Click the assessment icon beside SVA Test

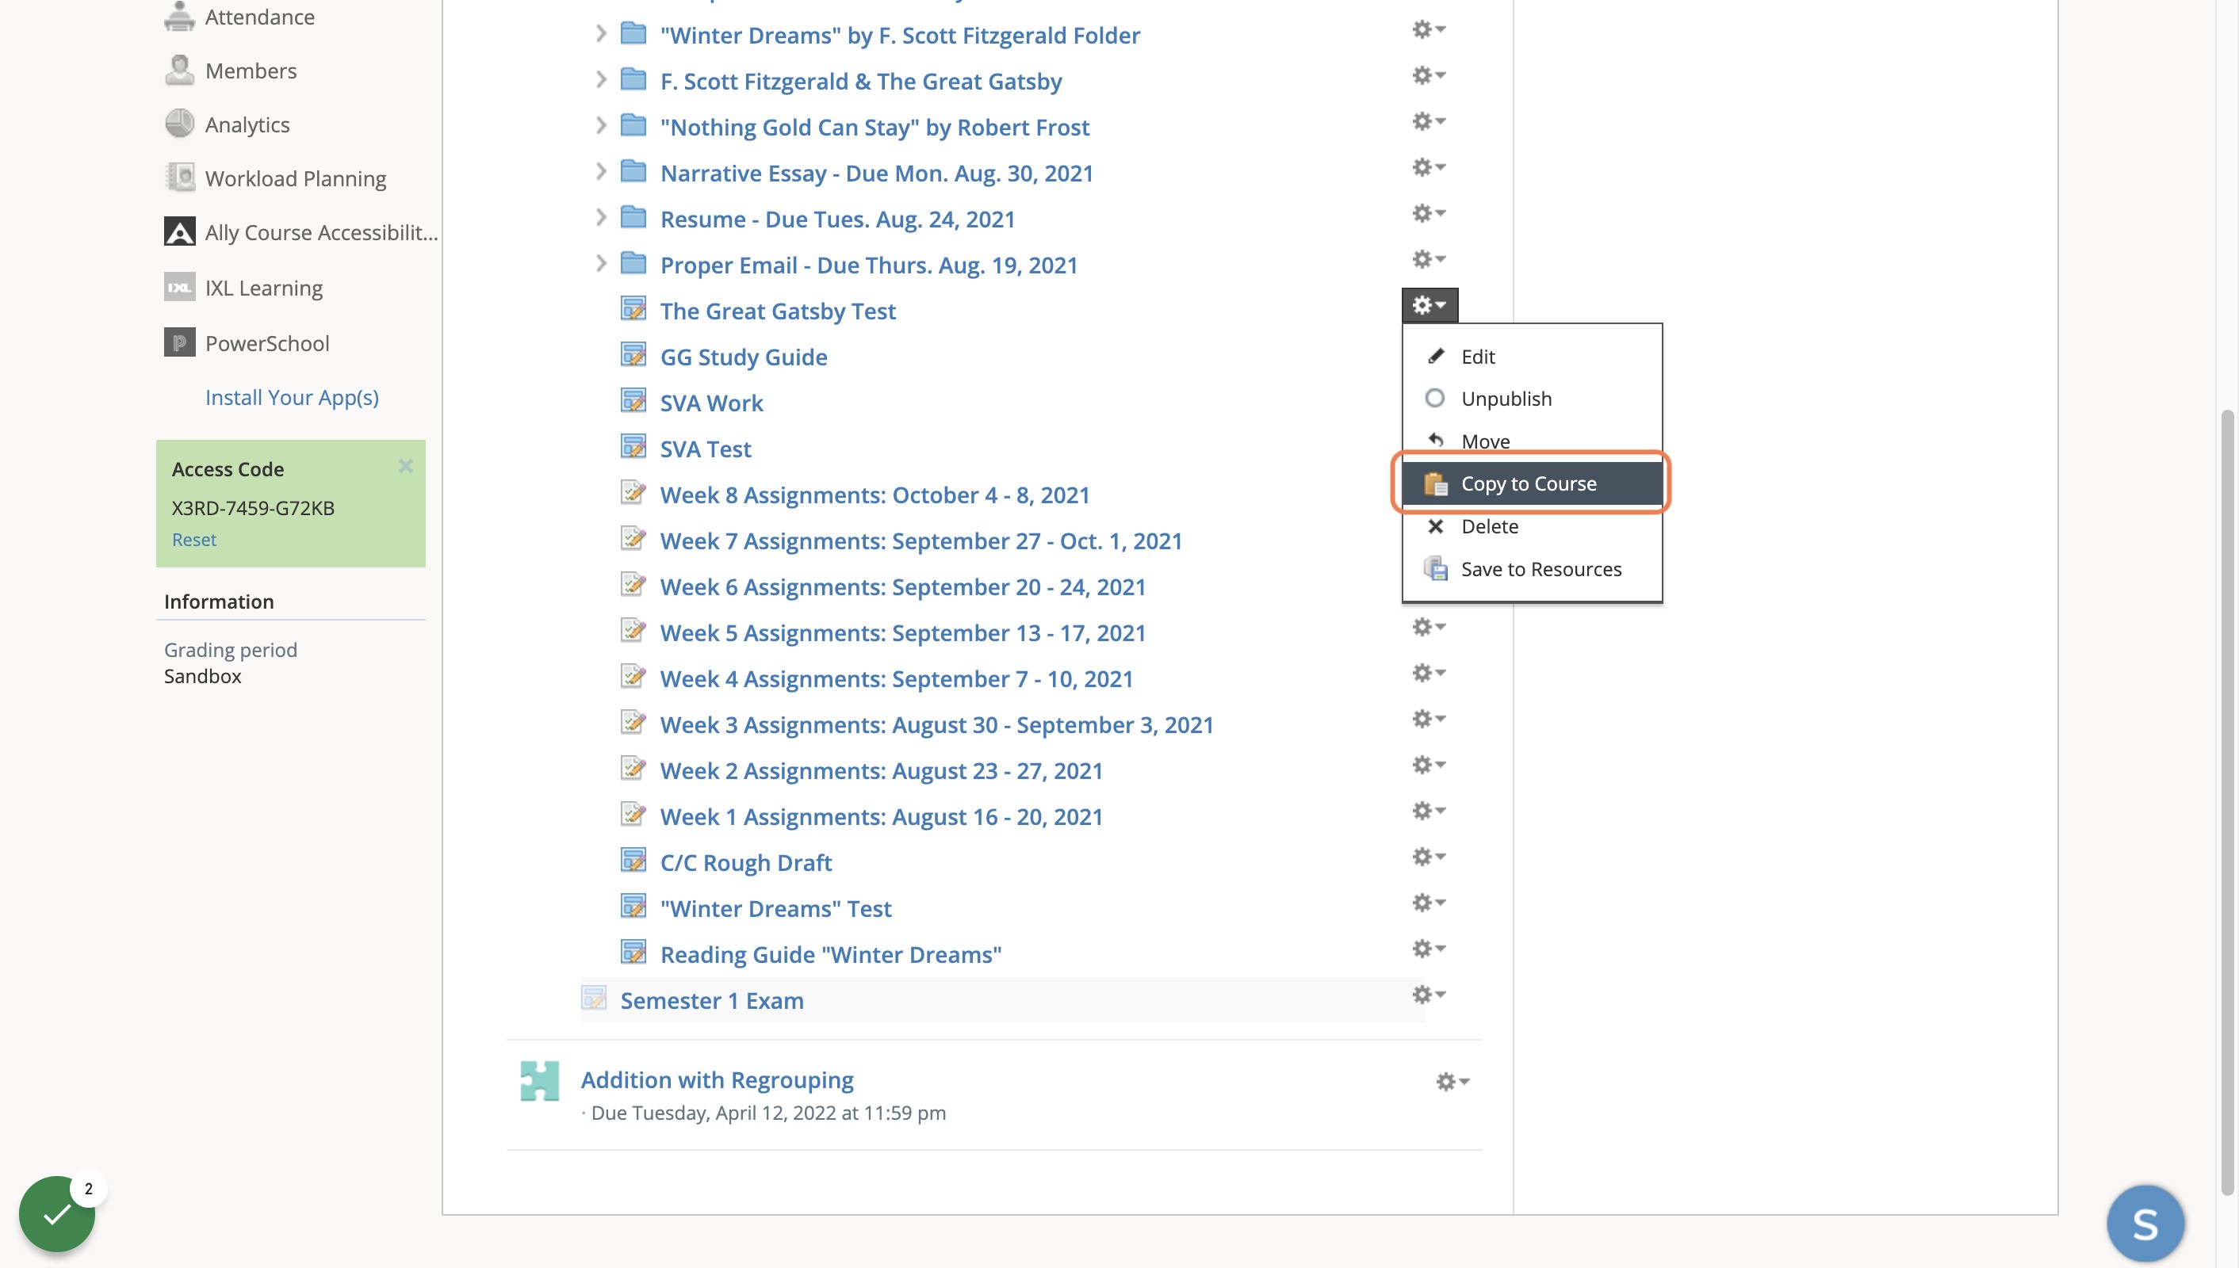click(x=633, y=447)
